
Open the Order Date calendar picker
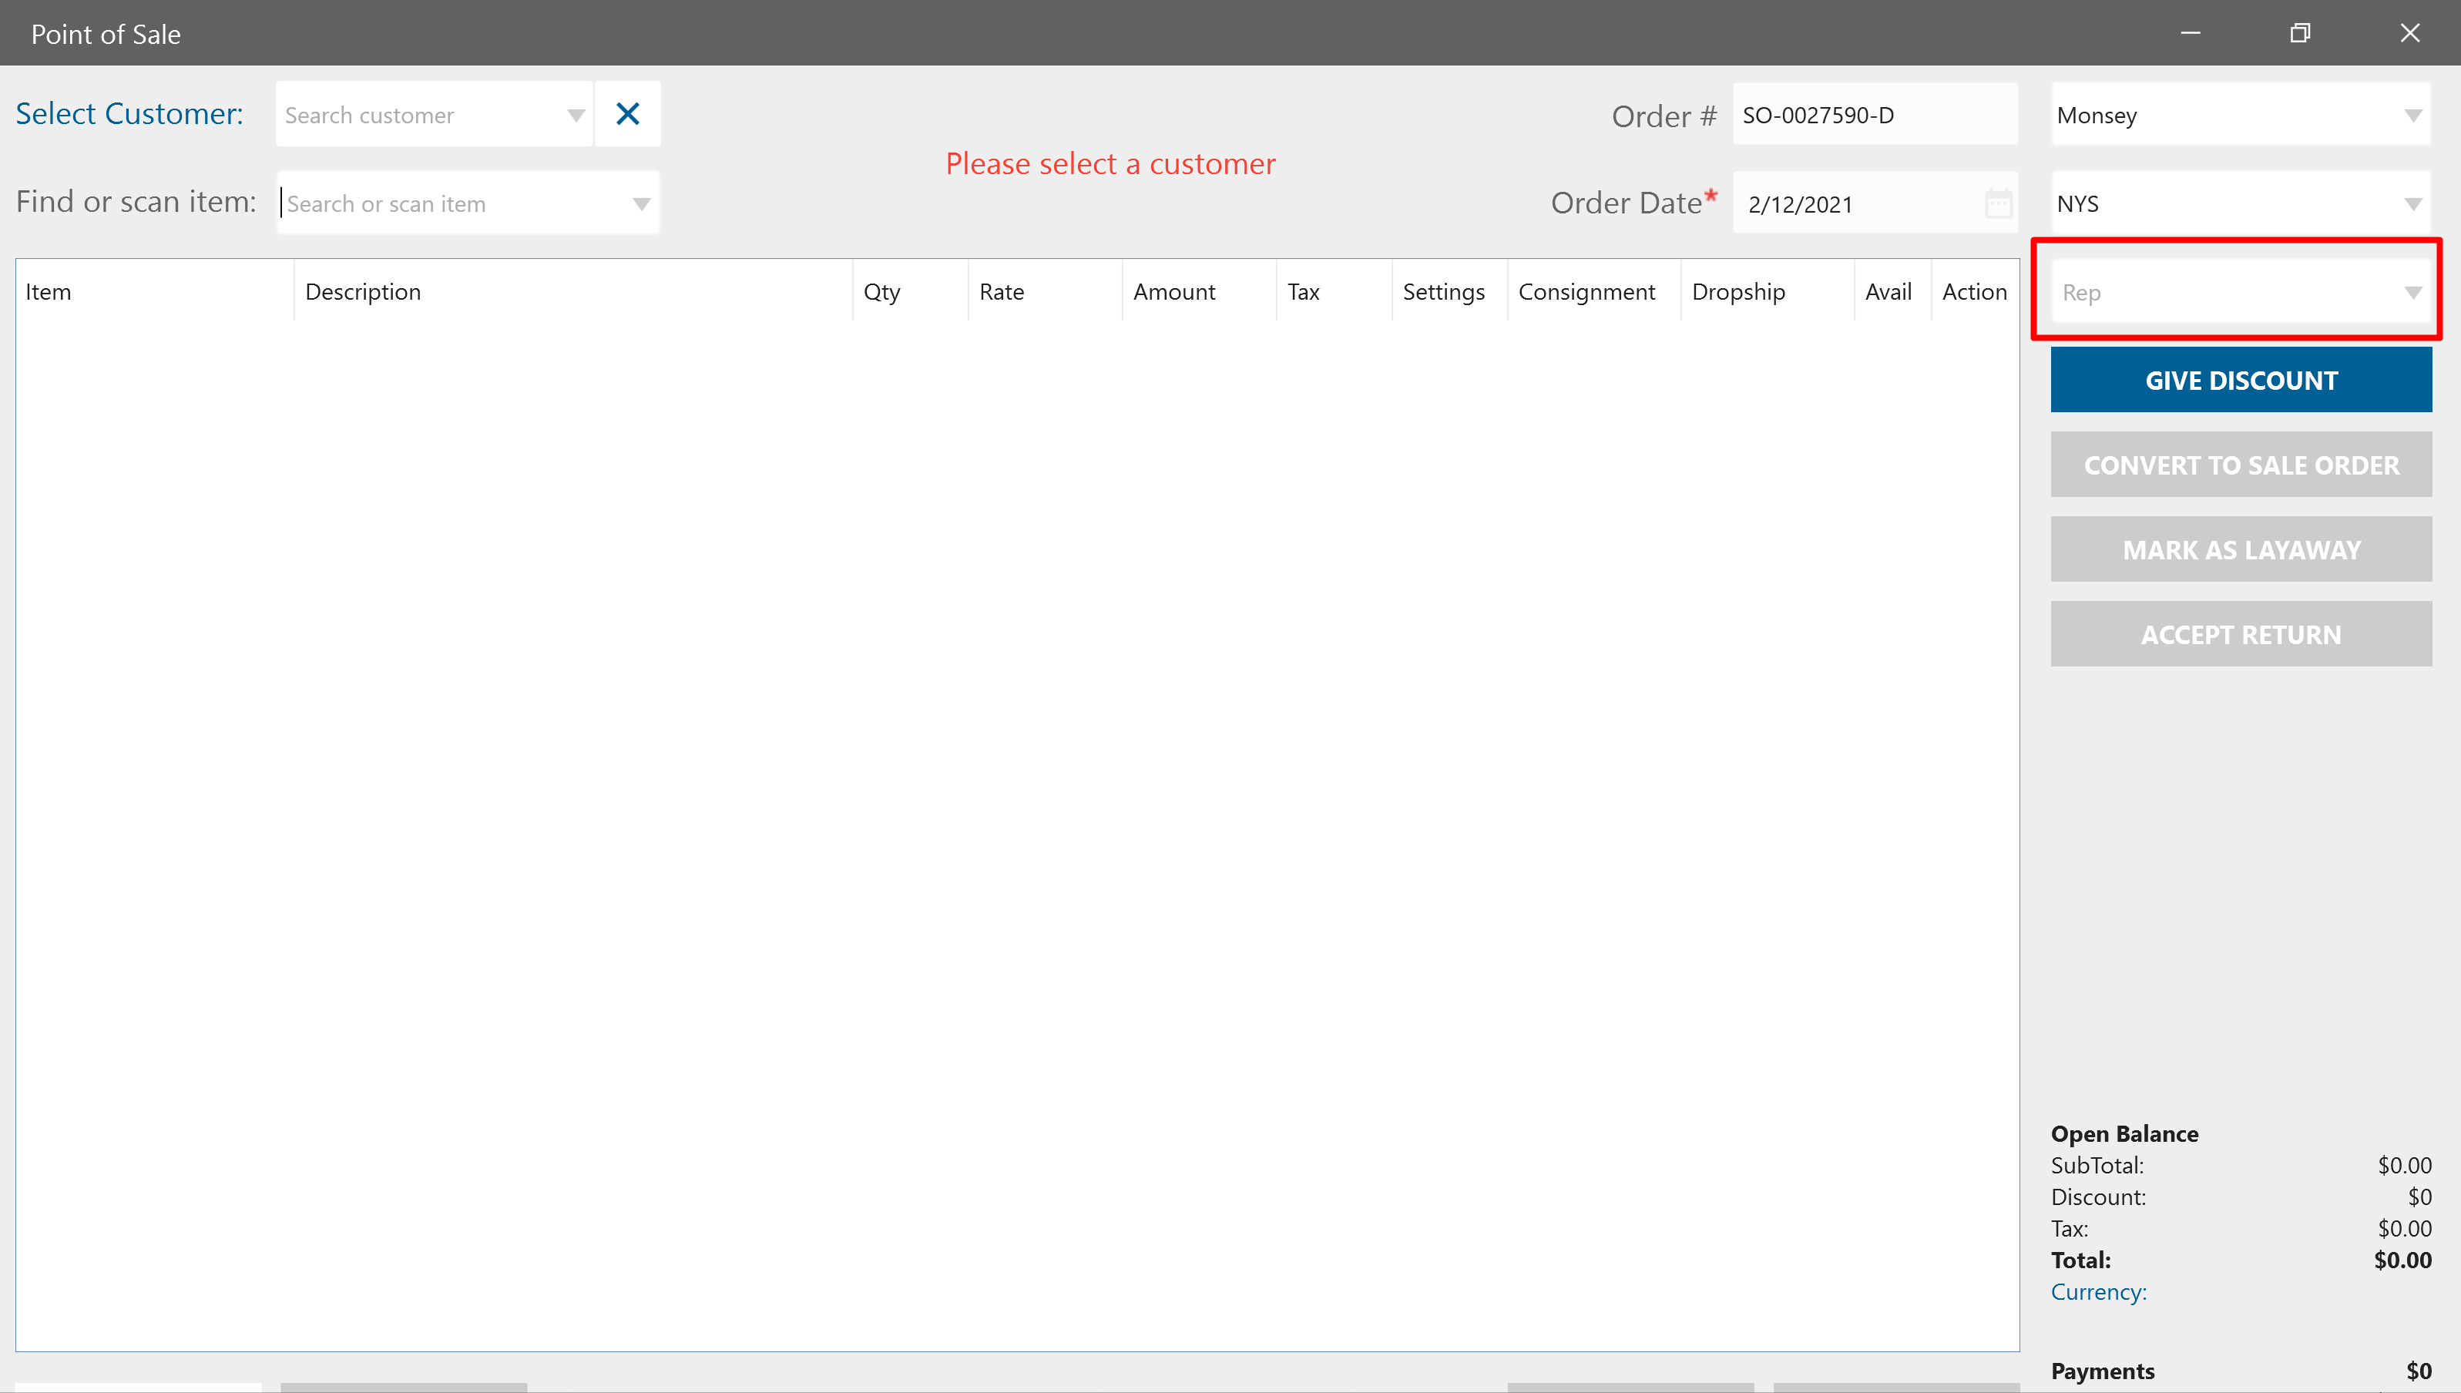(x=1998, y=203)
